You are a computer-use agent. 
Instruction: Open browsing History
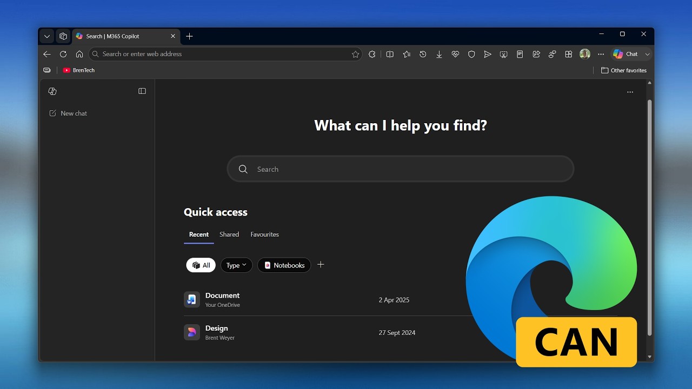[423, 54]
